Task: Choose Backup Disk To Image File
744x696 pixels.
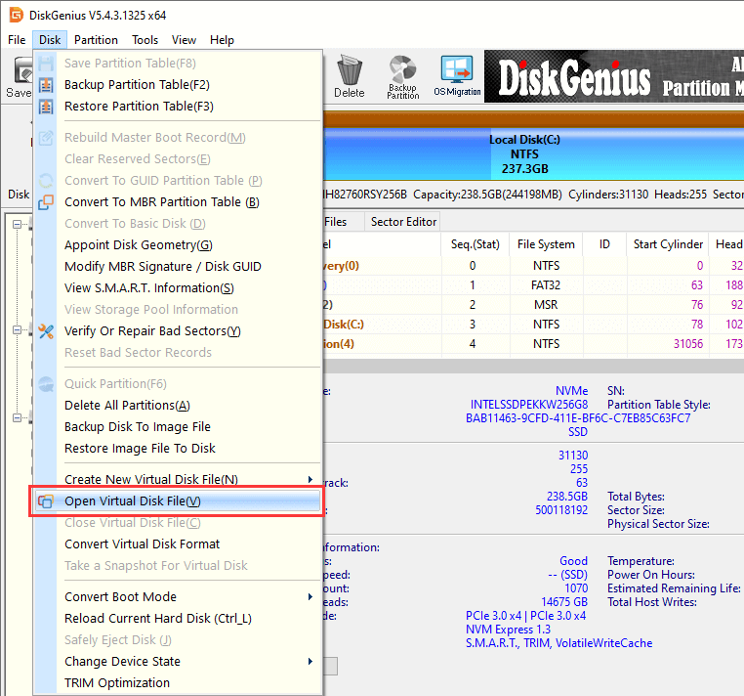Action: point(137,427)
